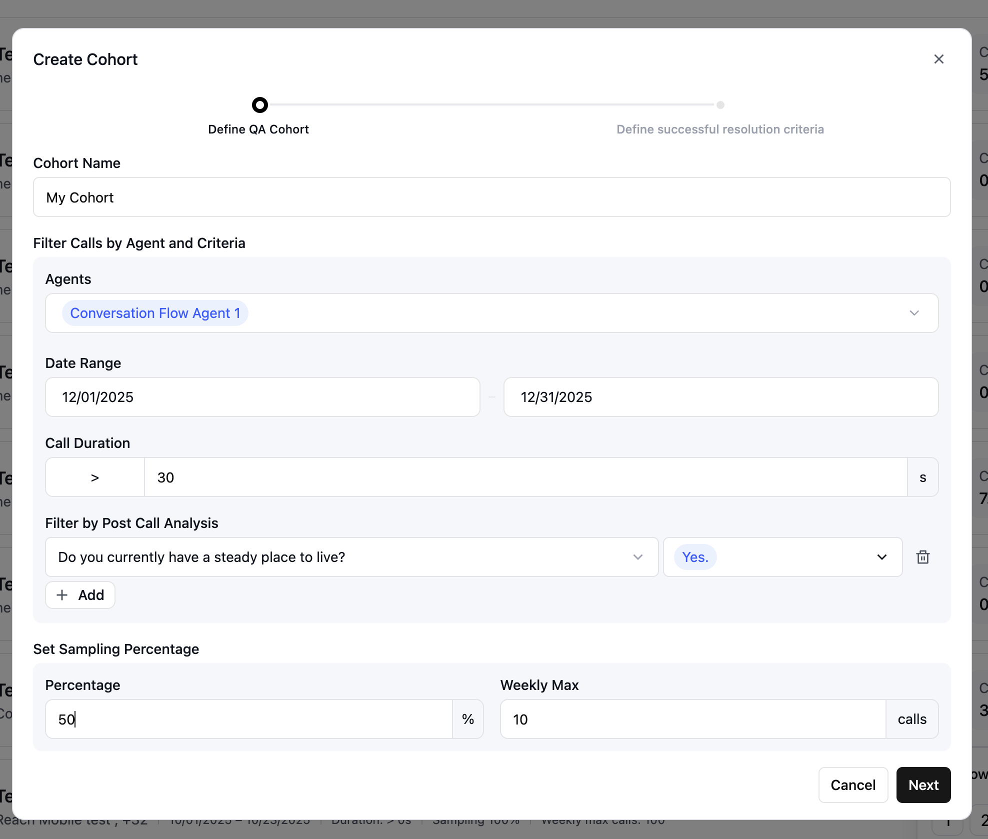Screen dimensions: 988x839
Task: Click the end date 12/31/2025 field
Action: tap(720, 397)
